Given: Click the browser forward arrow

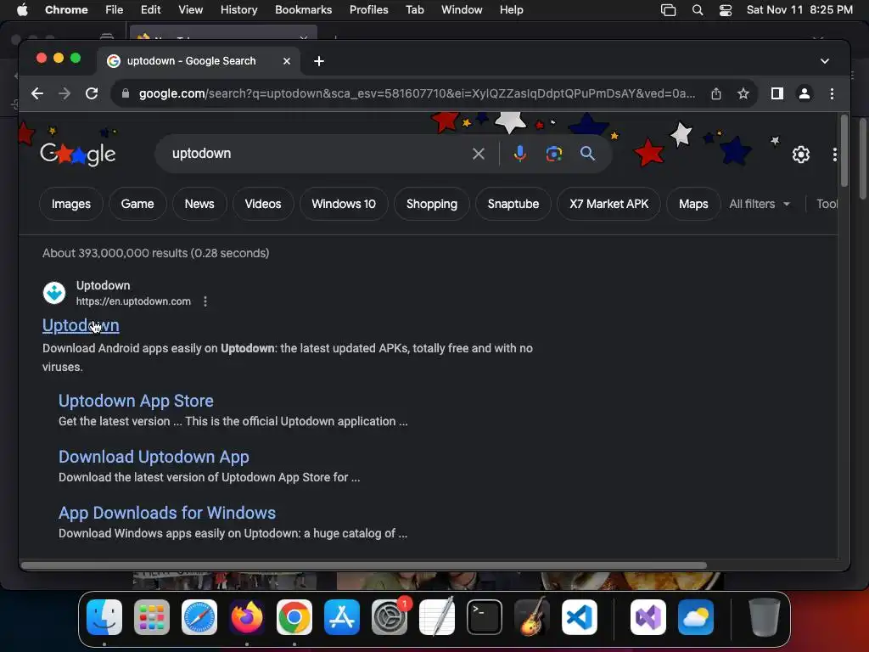Looking at the screenshot, I should click(64, 93).
